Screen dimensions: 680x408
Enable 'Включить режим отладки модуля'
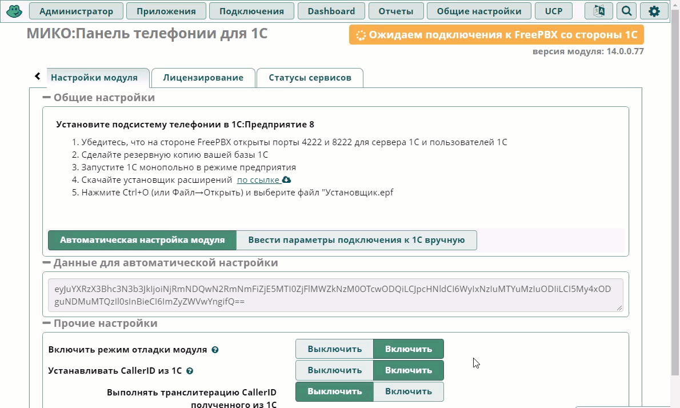coord(408,349)
